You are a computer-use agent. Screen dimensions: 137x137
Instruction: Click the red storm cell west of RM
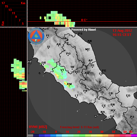tap(65, 83)
